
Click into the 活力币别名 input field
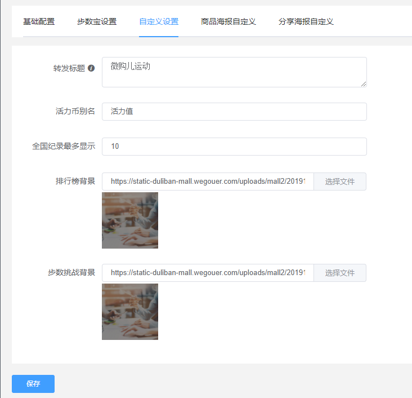[x=234, y=112]
